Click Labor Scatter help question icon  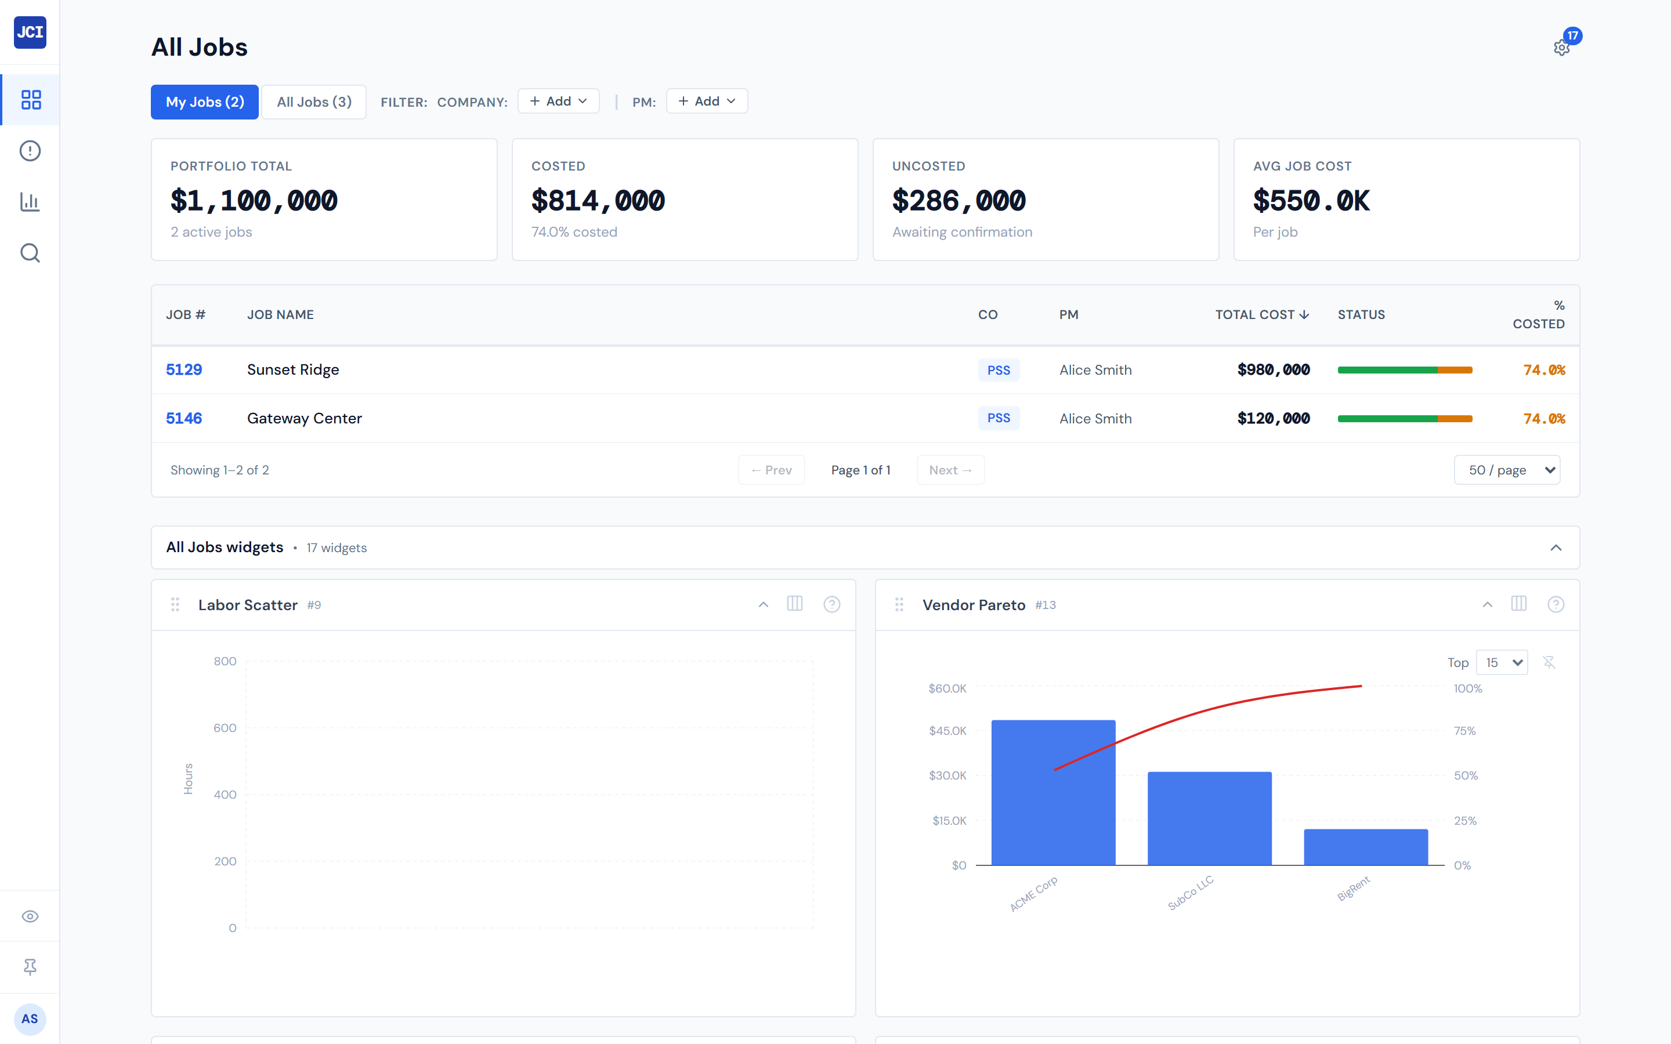(x=831, y=604)
